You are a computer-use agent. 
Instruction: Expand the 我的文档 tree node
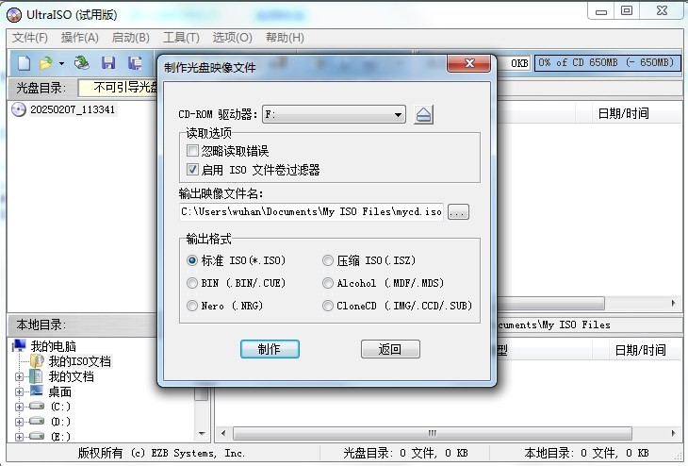pos(19,376)
